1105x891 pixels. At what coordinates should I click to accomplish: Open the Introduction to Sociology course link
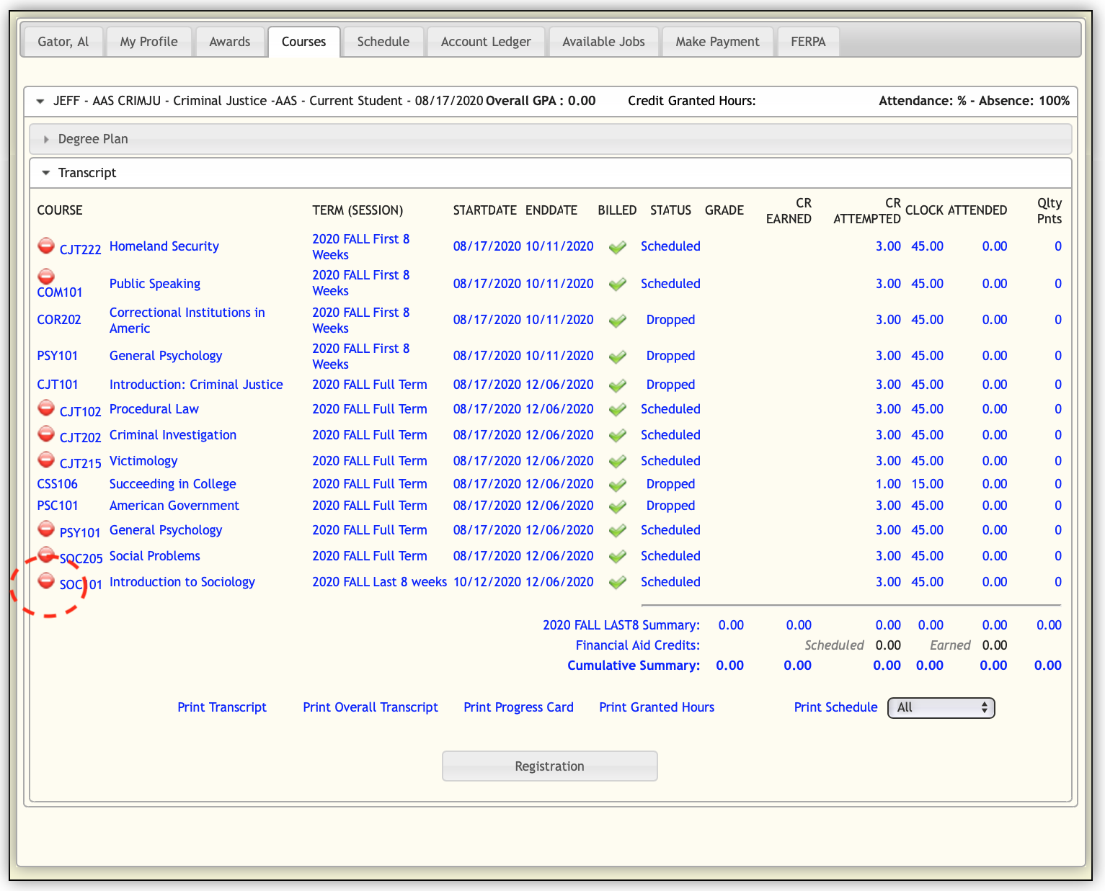click(182, 582)
